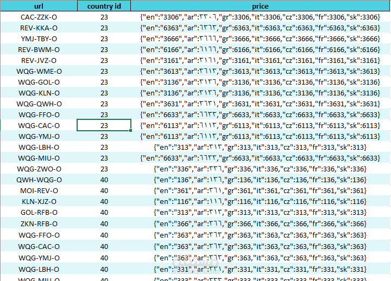This screenshot has height=281, width=391.
Task: Click the WQG-GOL-O url cell
Action: [x=39, y=82]
